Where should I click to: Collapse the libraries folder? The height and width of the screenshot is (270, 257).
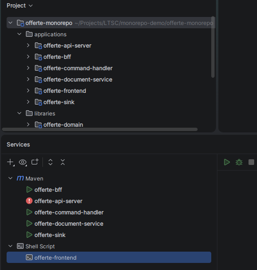point(19,113)
